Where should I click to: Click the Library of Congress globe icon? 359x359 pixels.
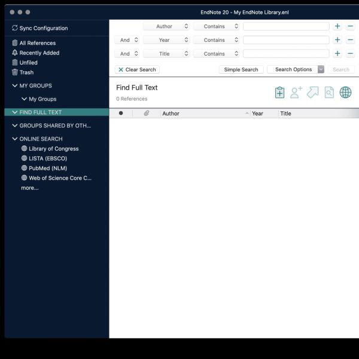point(24,148)
